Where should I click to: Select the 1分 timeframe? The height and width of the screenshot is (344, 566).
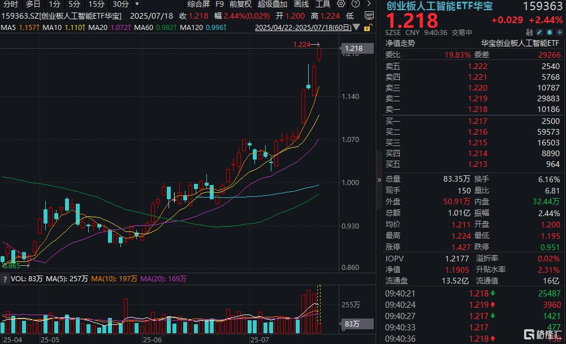click(54, 4)
